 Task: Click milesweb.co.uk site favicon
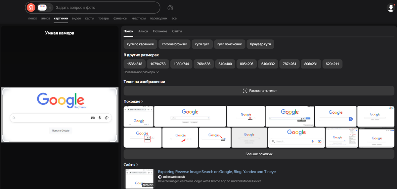click(160, 177)
